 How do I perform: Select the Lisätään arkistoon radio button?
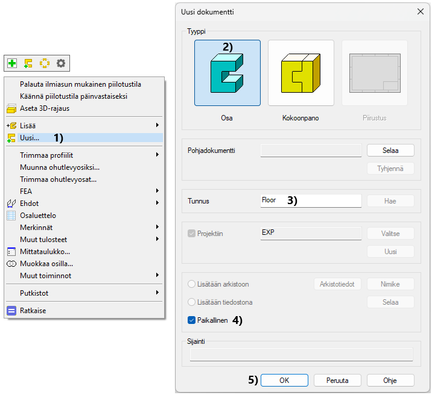tap(192, 284)
